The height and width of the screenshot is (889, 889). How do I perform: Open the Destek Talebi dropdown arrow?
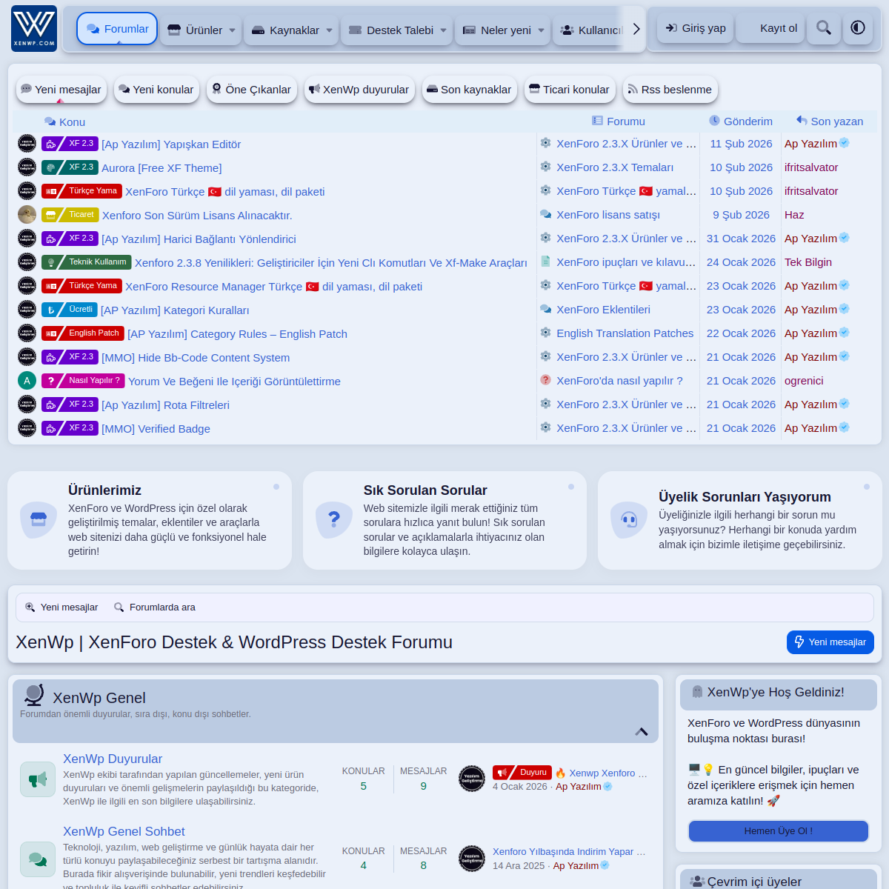(443, 30)
